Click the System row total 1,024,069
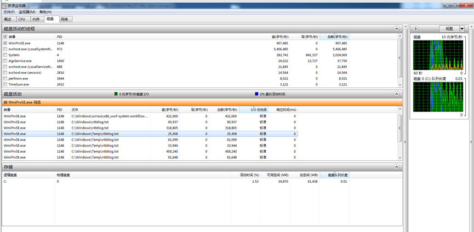Image resolution: width=474 pixels, height=232 pixels. point(339,55)
